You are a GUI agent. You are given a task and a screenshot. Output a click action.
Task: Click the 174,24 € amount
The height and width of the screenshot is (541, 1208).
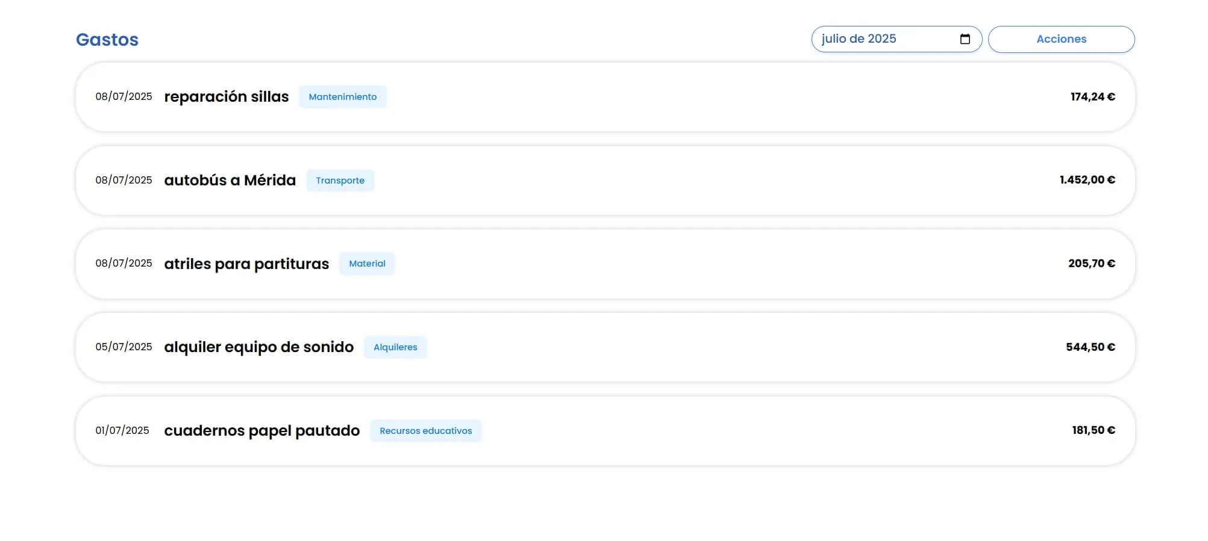1092,97
